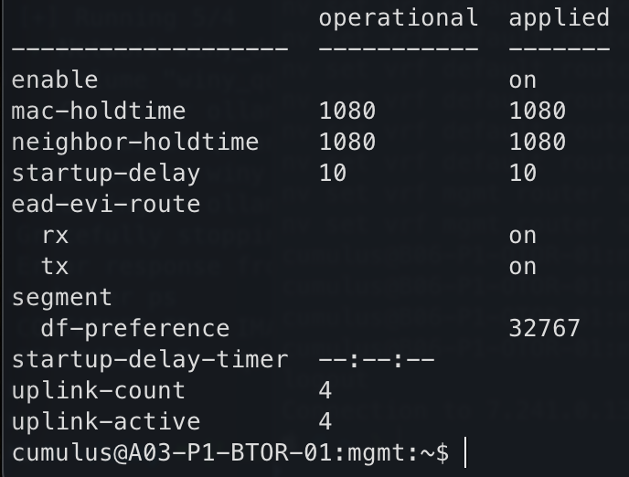Click the applied neighbor-holdtime value 1080

[538, 142]
